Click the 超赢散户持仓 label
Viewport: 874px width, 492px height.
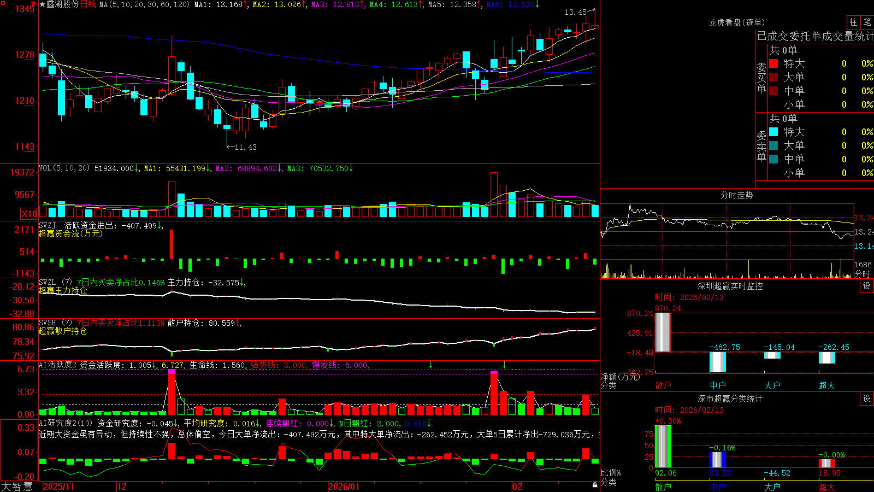pos(63,331)
